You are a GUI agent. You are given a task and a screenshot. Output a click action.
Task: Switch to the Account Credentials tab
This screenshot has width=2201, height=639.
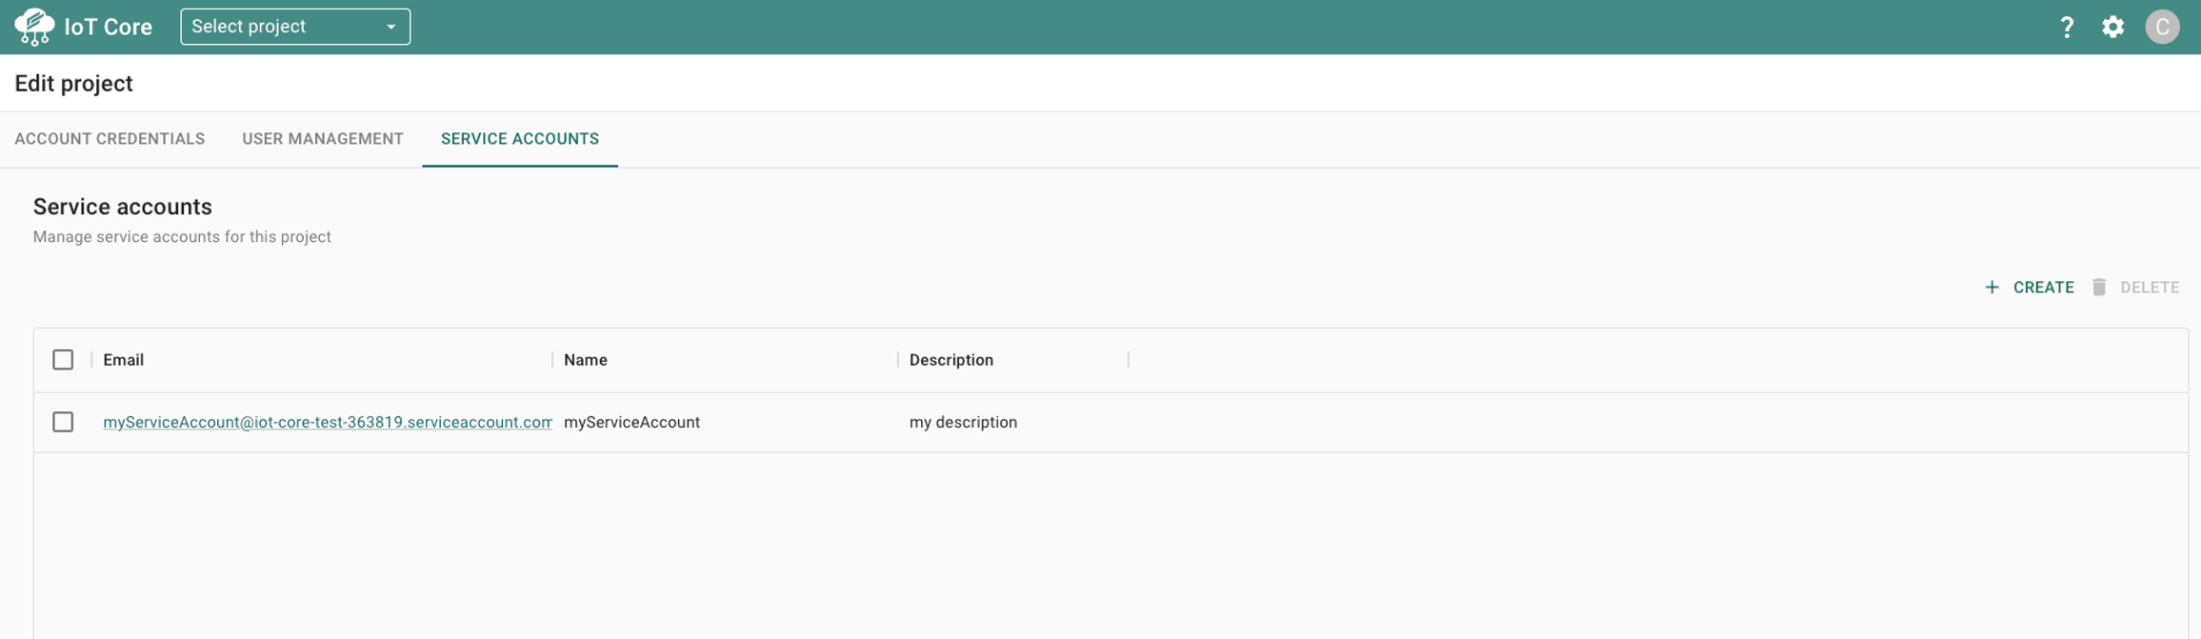[110, 139]
